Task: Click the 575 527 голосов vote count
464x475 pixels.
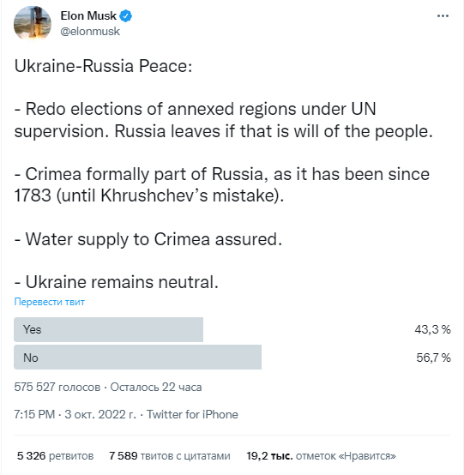Action: (x=57, y=387)
